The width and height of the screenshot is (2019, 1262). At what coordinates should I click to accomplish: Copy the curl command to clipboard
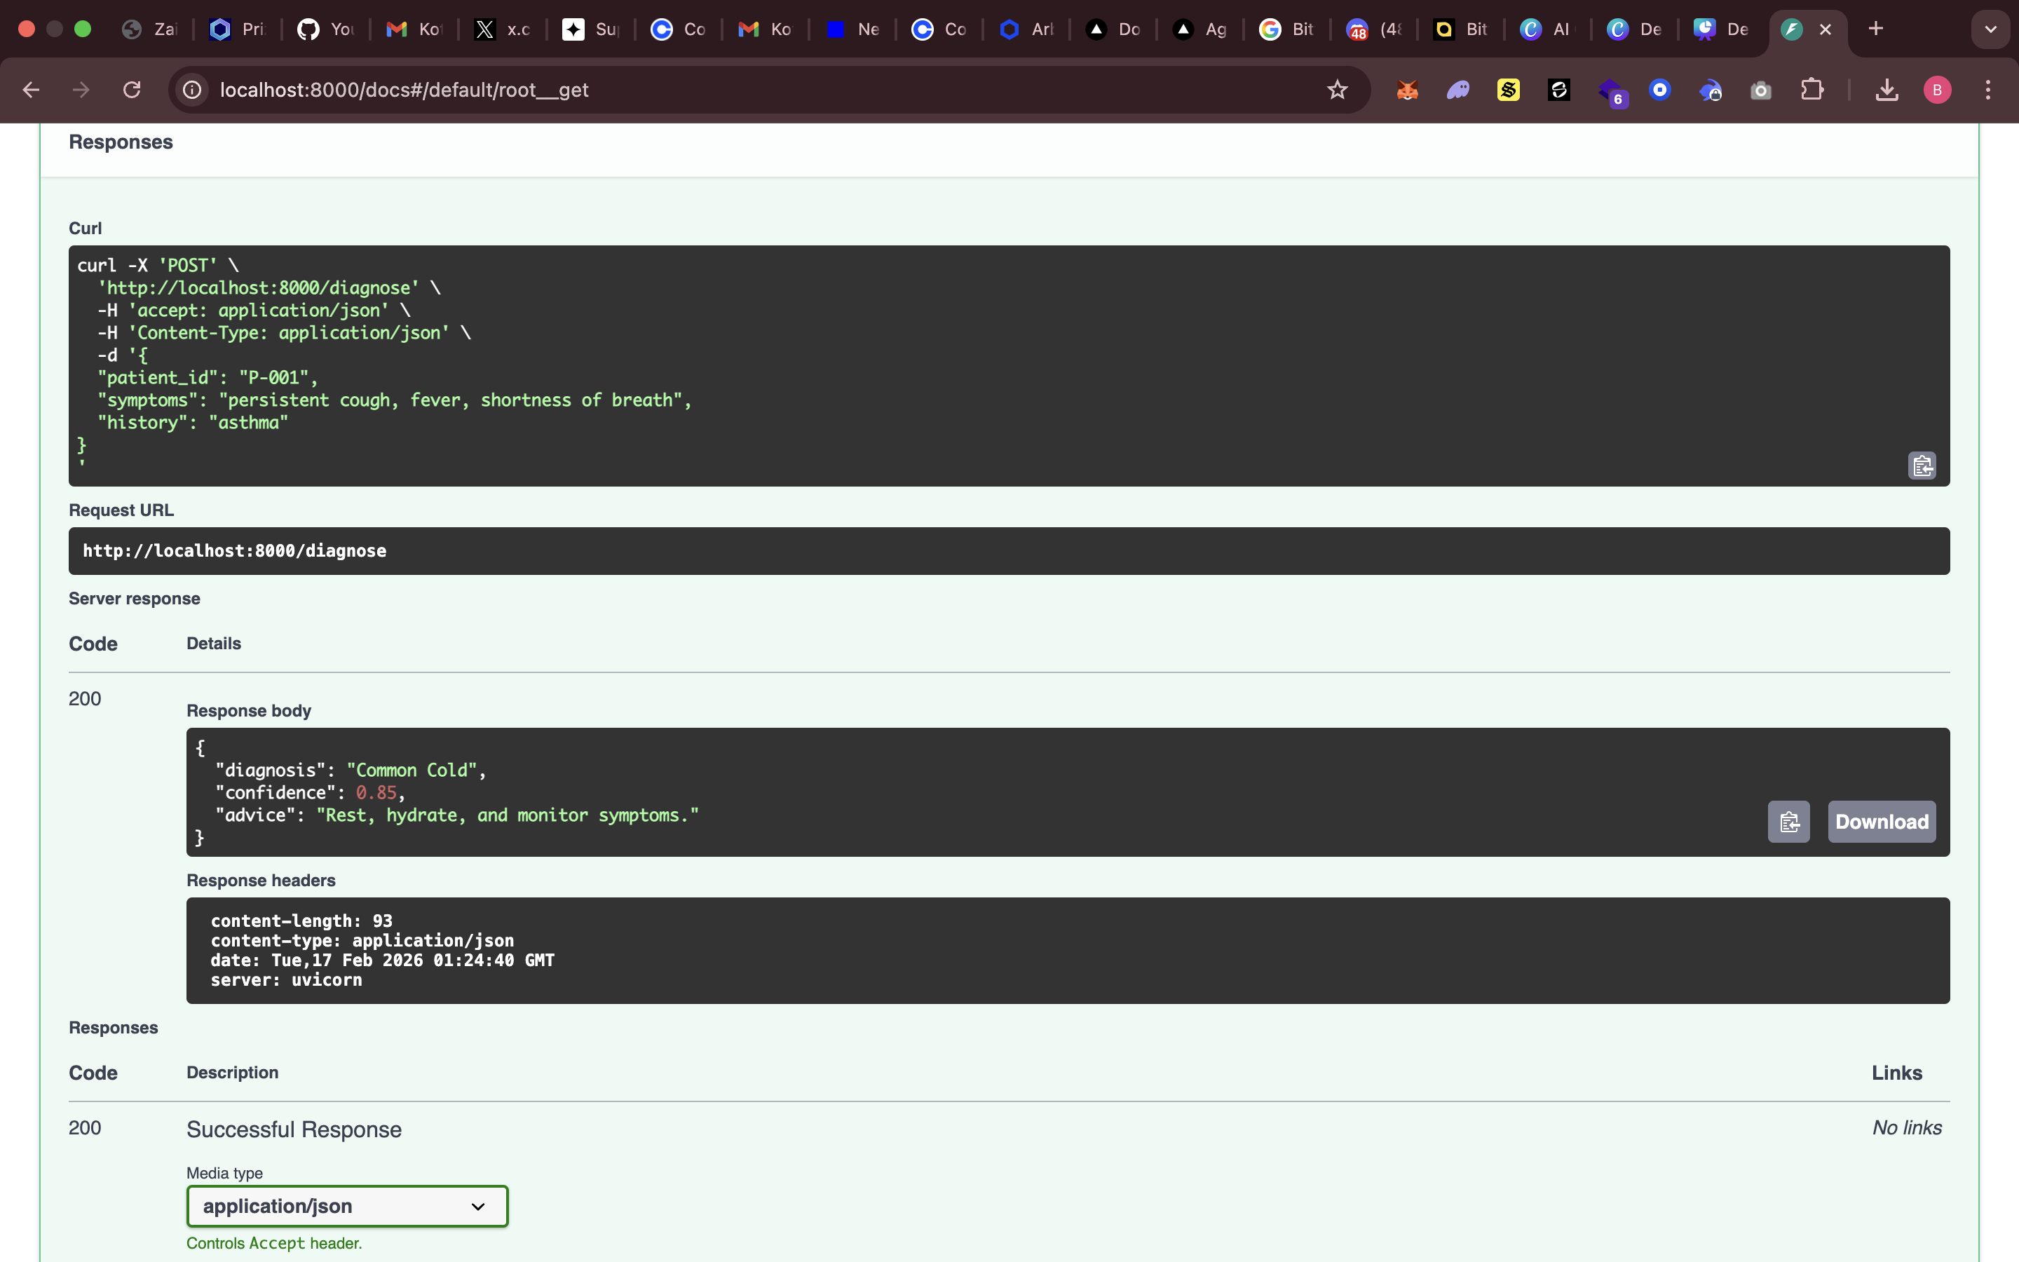coord(1922,466)
